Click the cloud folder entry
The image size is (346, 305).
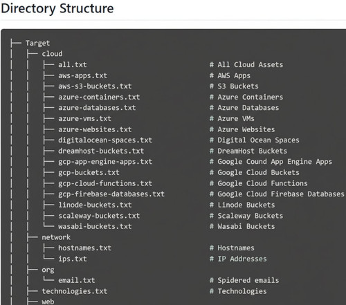coord(52,54)
